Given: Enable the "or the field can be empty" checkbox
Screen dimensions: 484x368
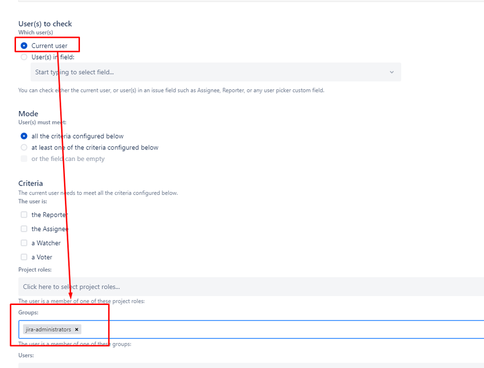Looking at the screenshot, I should click(x=24, y=159).
